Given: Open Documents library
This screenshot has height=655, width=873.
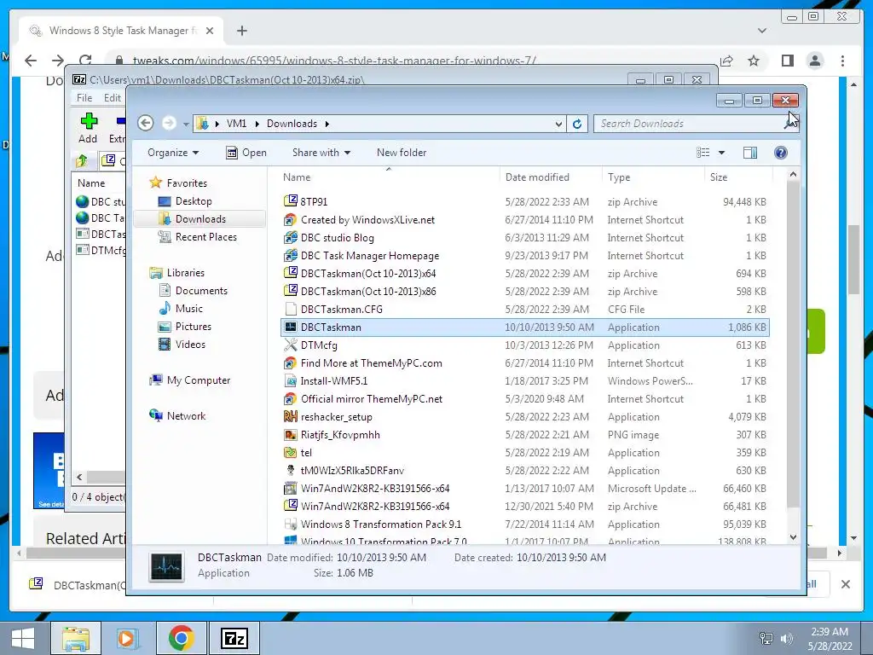Looking at the screenshot, I should [201, 291].
